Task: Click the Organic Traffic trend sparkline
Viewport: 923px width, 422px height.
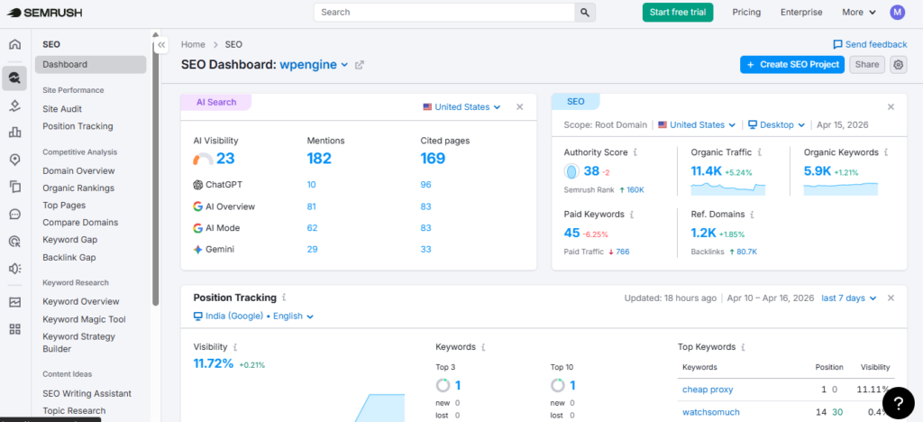Action: point(728,189)
